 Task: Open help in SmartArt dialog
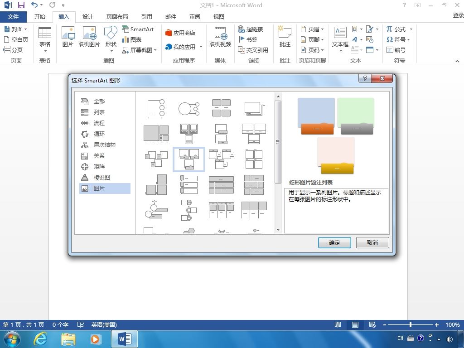coord(365,78)
